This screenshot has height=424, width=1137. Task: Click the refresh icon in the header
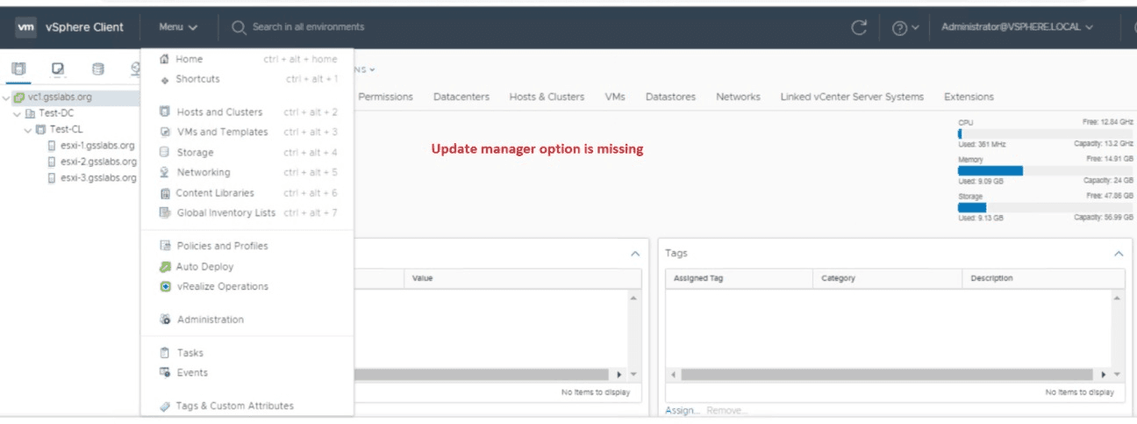pos(859,27)
